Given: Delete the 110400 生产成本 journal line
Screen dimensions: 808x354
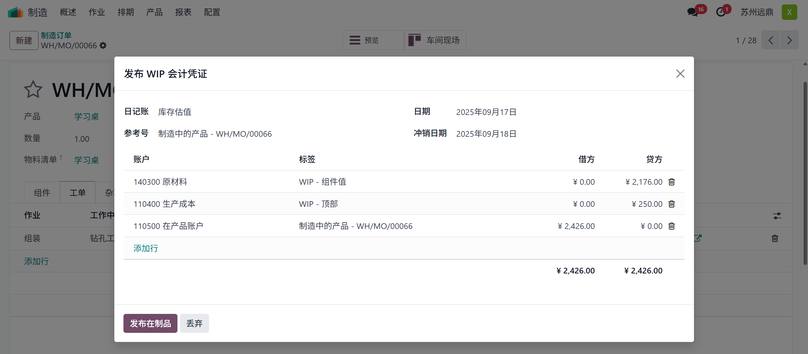Looking at the screenshot, I should tap(671, 204).
